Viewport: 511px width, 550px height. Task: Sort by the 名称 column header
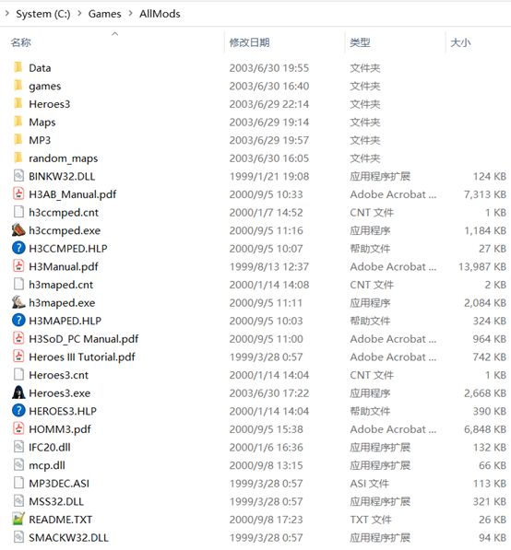point(20,42)
